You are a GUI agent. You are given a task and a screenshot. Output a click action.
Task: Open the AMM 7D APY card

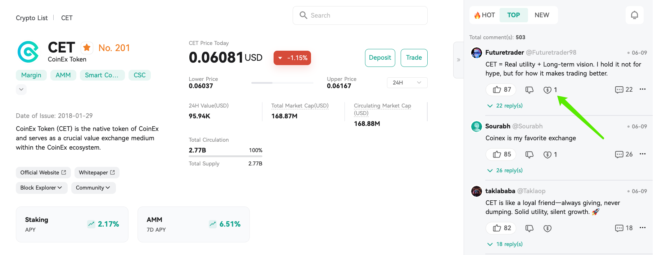[194, 224]
